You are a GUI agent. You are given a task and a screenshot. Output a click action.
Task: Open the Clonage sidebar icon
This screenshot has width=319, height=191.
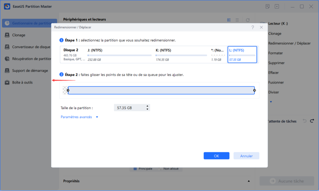7,35
